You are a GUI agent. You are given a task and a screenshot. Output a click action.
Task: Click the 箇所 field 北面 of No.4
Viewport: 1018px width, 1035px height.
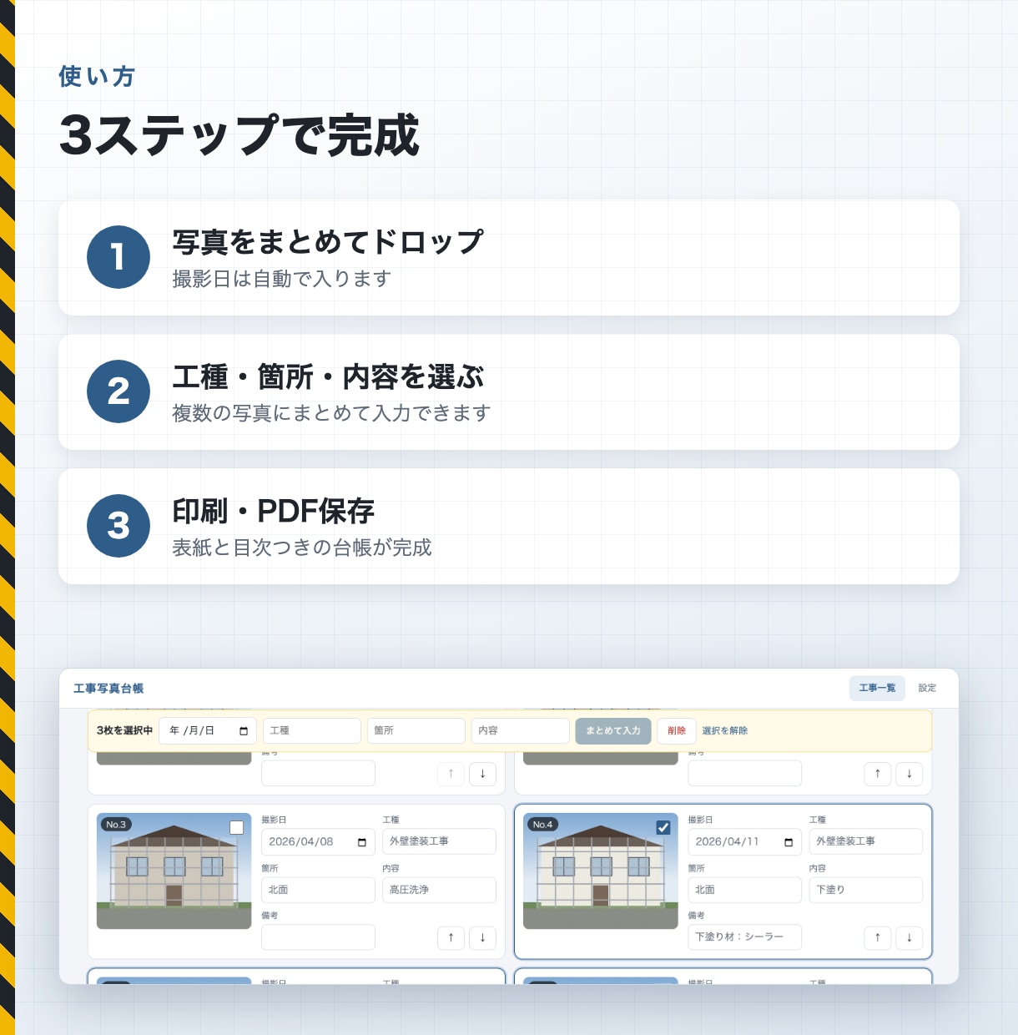point(744,890)
